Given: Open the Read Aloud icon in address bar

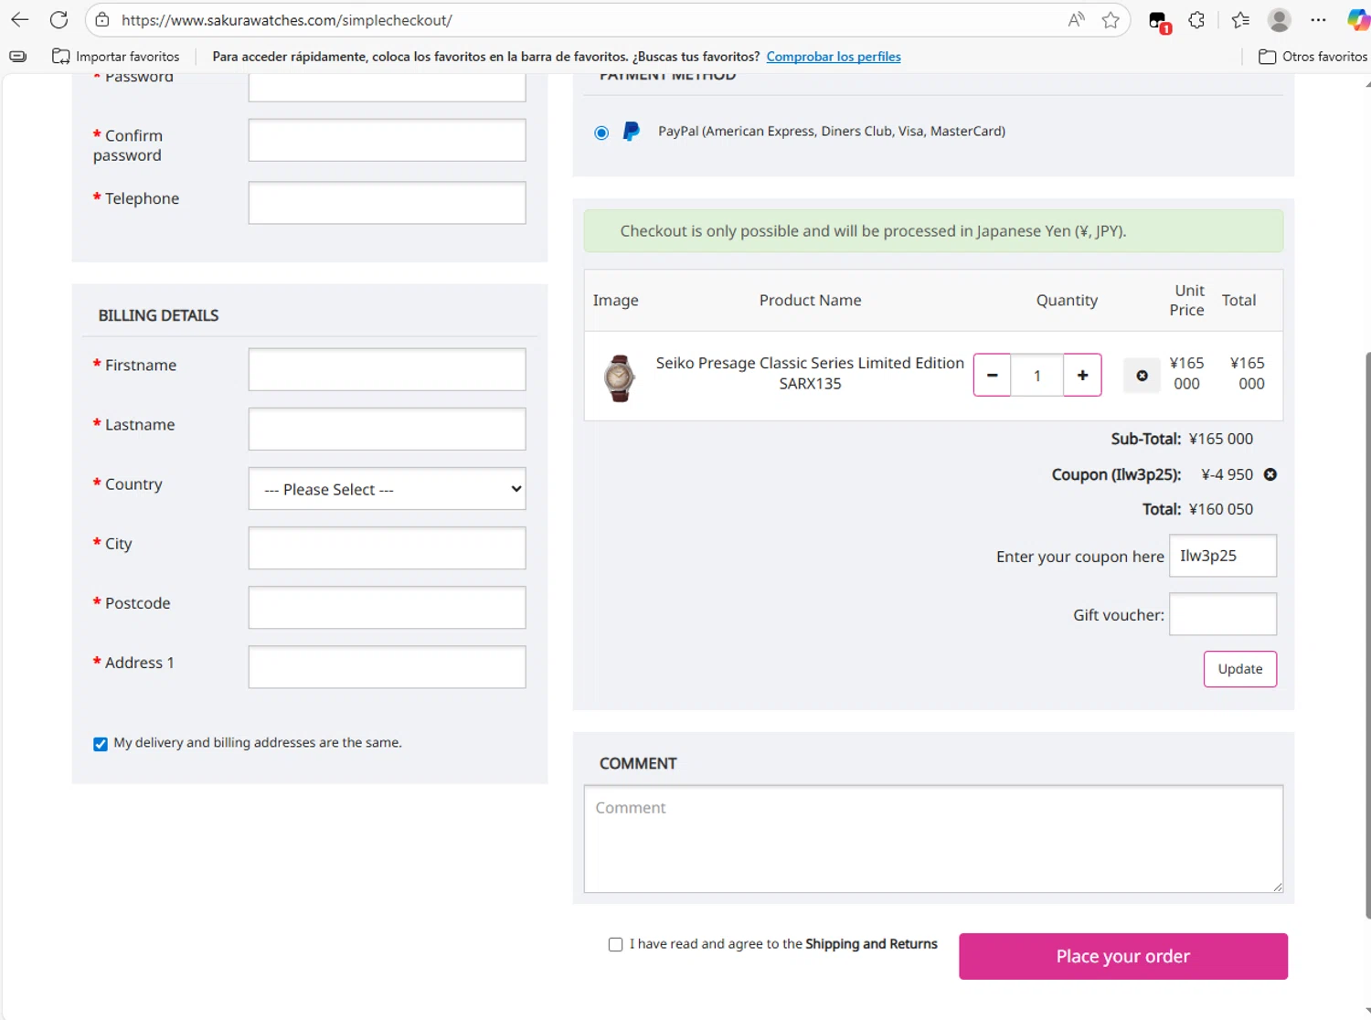Looking at the screenshot, I should click(x=1077, y=20).
